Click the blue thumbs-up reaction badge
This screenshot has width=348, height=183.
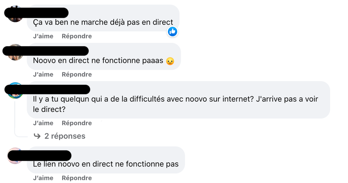point(173,32)
